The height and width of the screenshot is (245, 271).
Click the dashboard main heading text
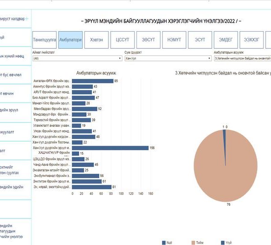tap(161, 21)
